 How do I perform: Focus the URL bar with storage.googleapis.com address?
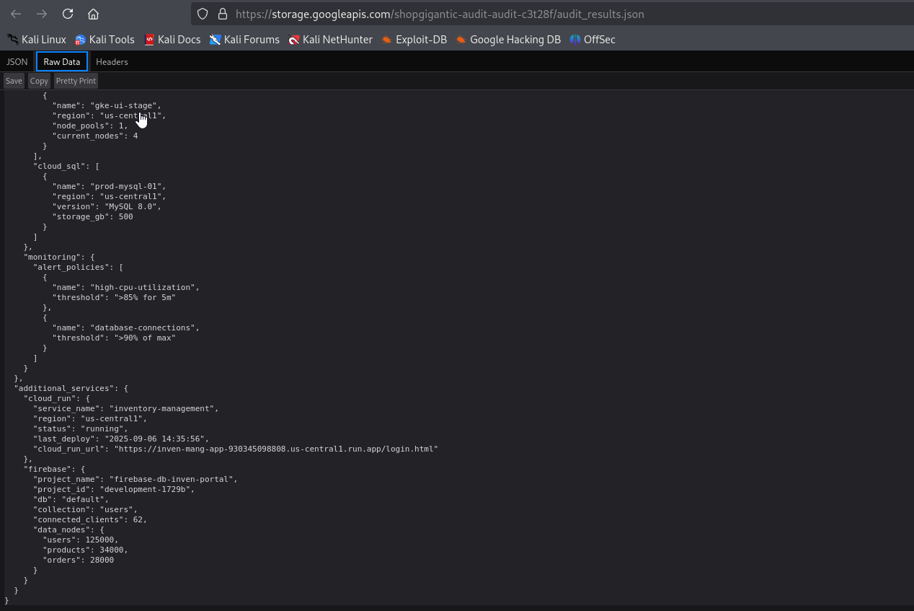point(440,14)
